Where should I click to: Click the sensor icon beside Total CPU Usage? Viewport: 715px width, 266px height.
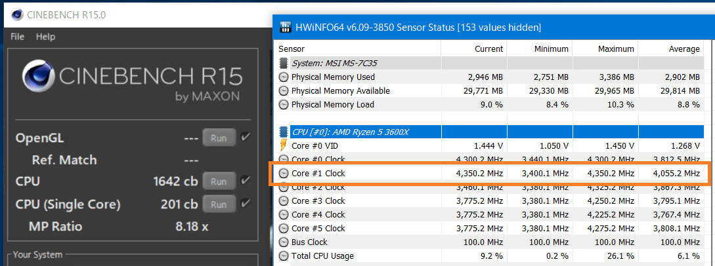284,256
